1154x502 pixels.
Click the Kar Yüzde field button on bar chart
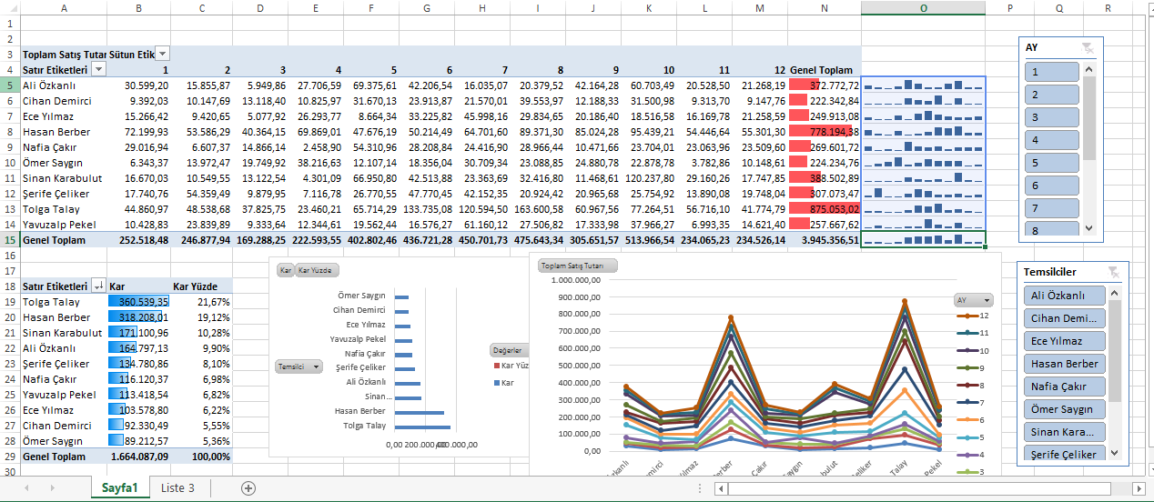[x=316, y=270]
